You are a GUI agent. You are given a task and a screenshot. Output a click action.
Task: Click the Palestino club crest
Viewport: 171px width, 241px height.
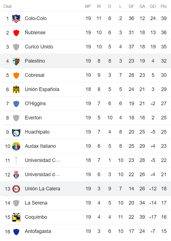[16, 61]
